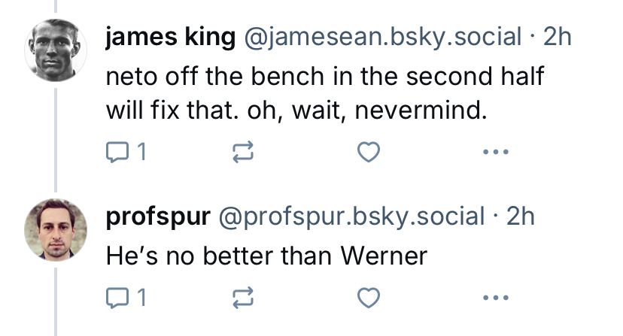Click the 2h timestamp on james king's post
The height and width of the screenshot is (336, 623).
556,38
